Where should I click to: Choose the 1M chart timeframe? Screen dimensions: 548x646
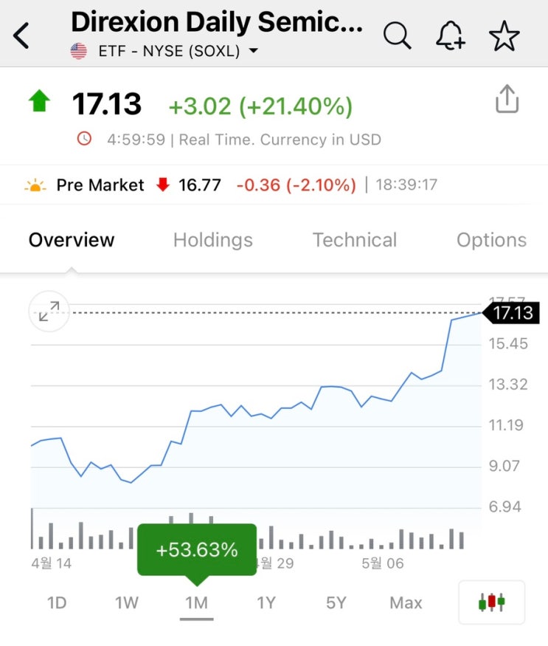coord(196,602)
